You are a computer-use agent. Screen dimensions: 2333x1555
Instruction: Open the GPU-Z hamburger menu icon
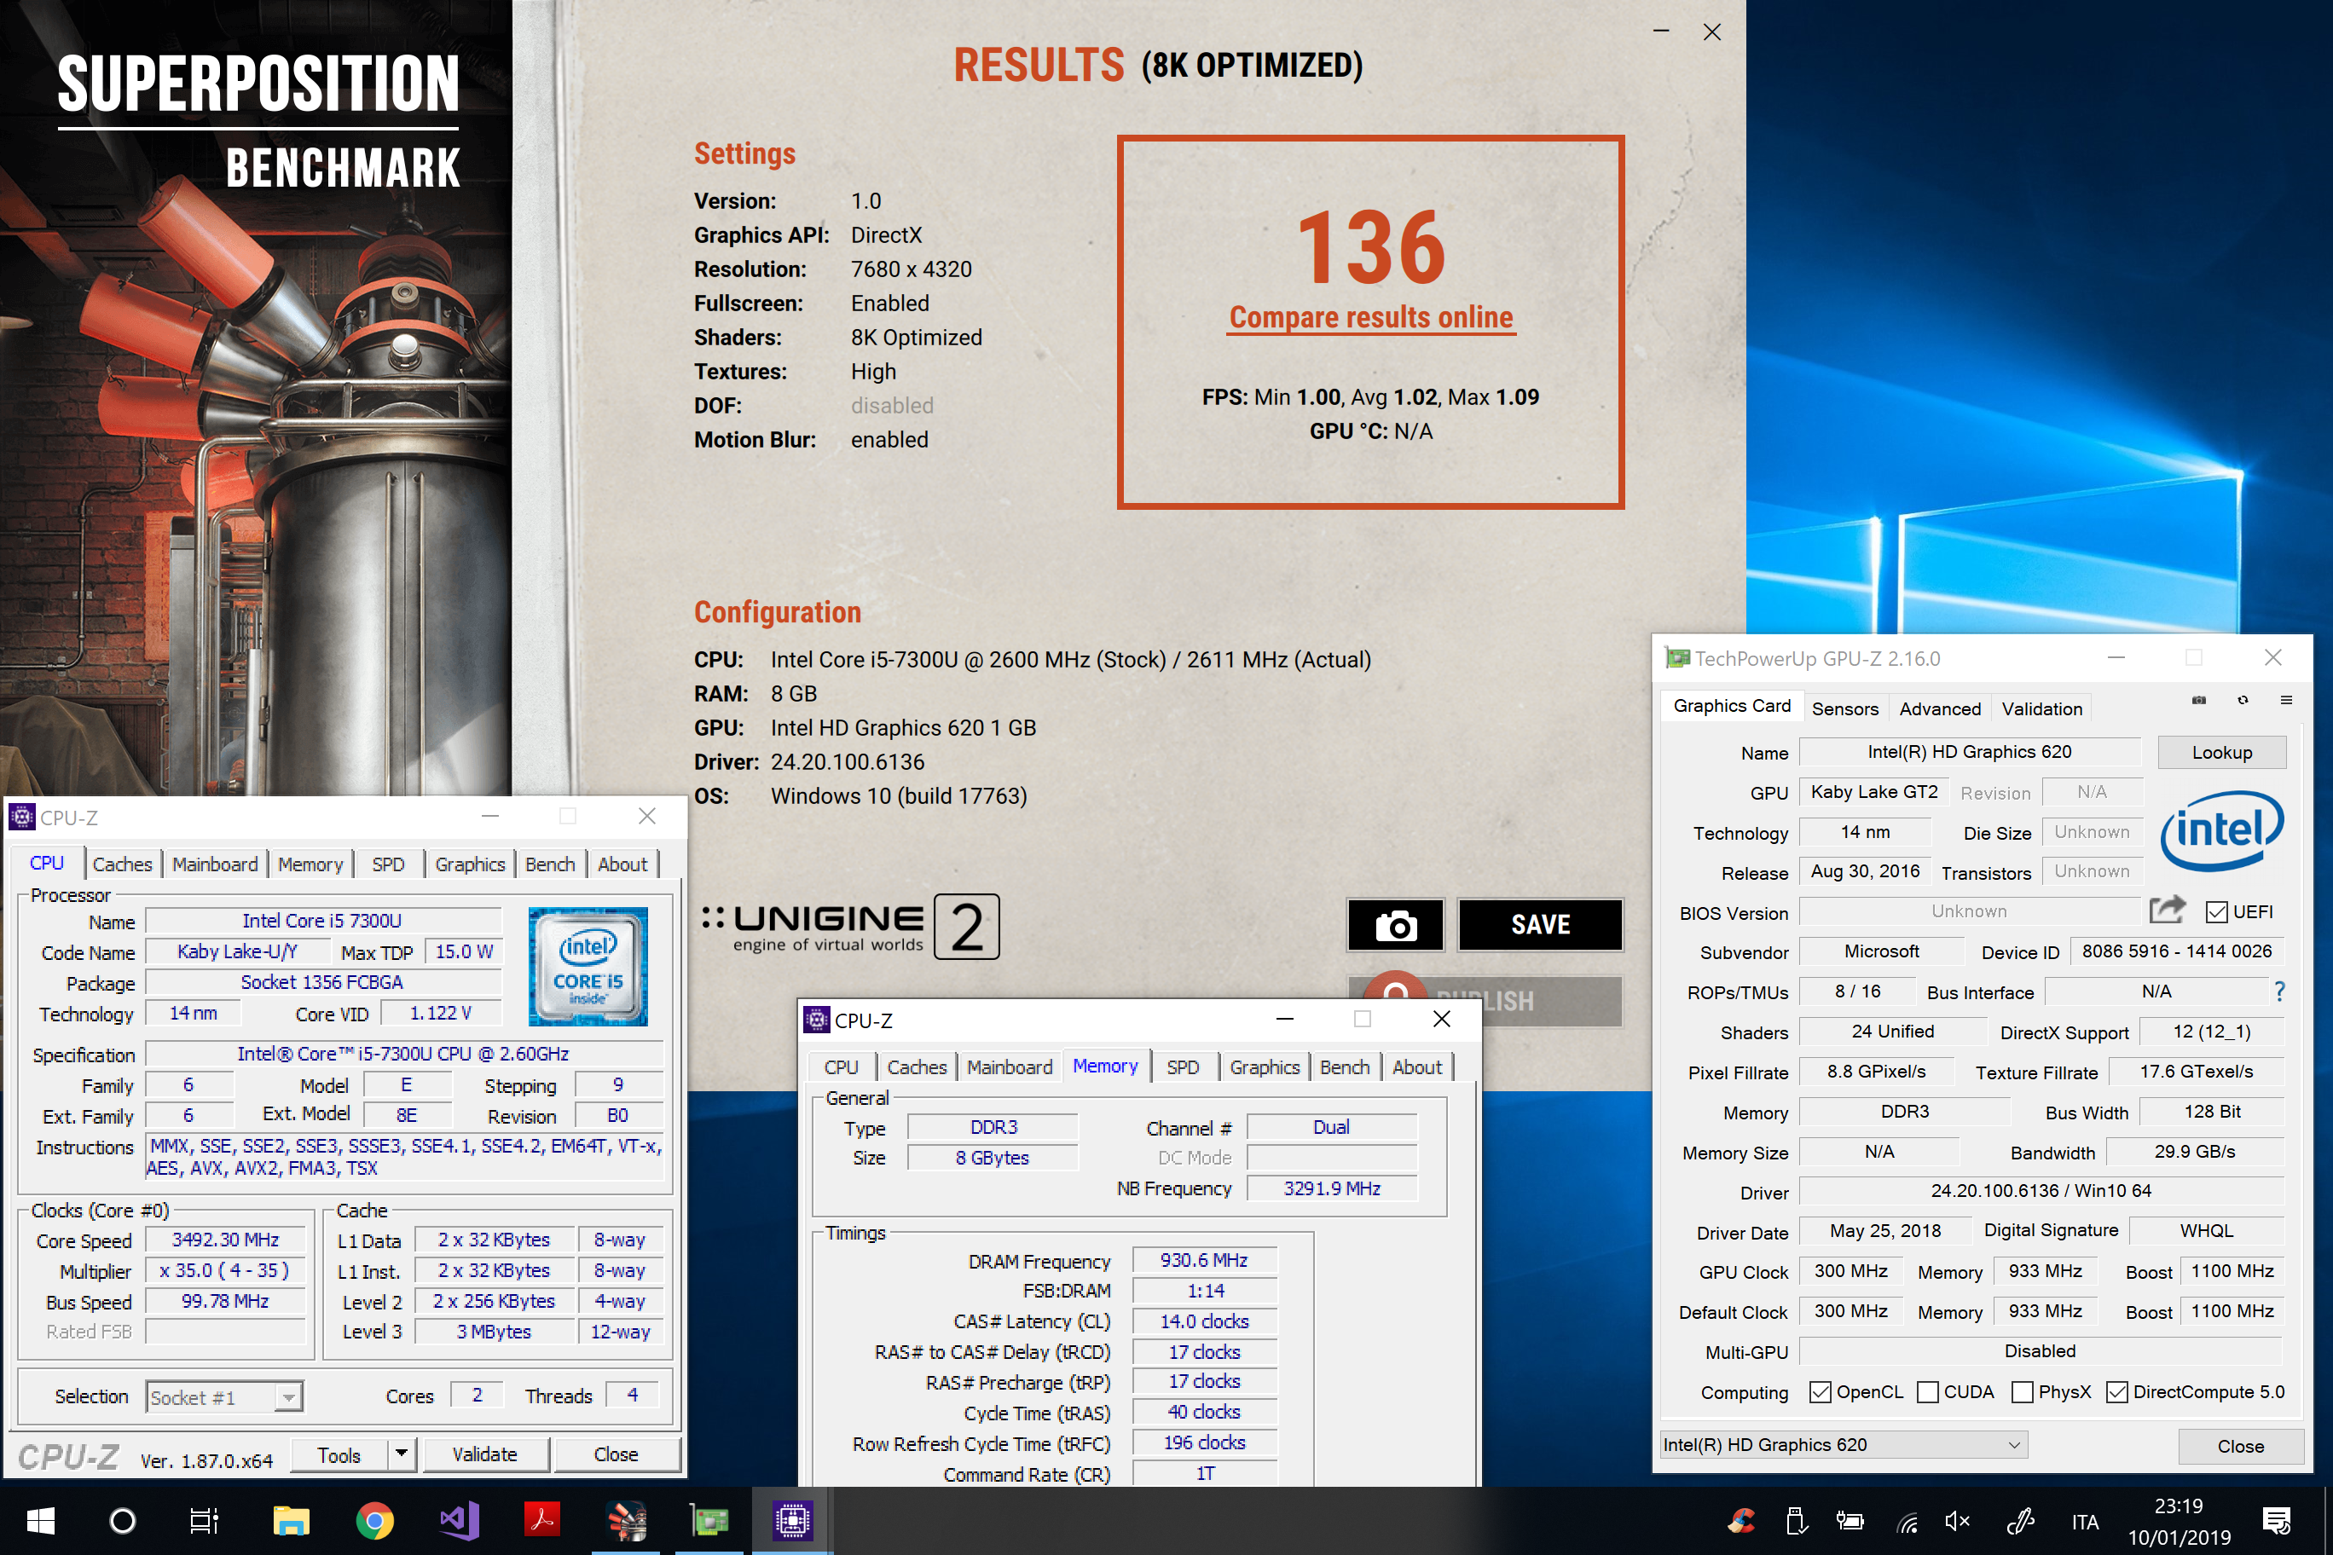2286,700
